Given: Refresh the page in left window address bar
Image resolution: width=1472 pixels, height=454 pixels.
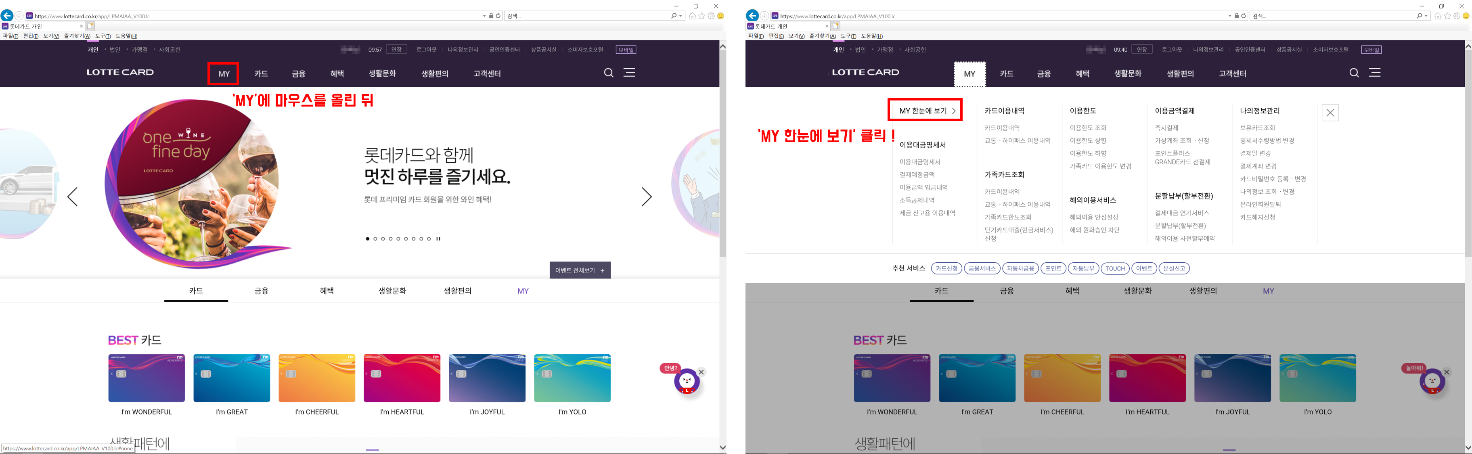Looking at the screenshot, I should 498,16.
